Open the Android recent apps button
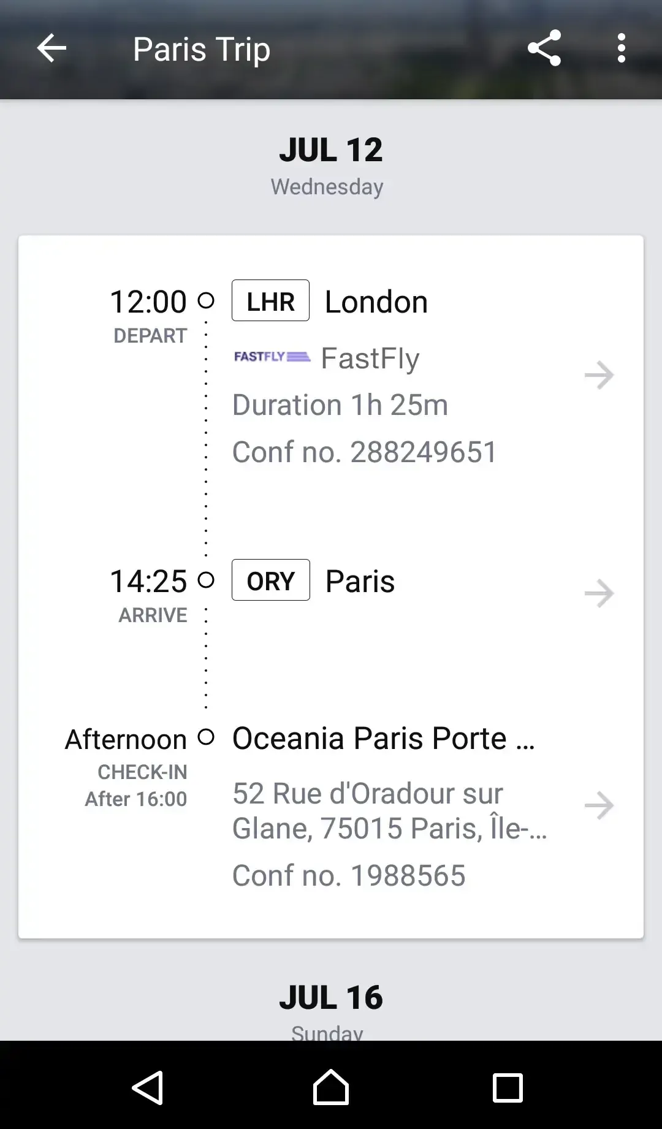 pos(508,1088)
